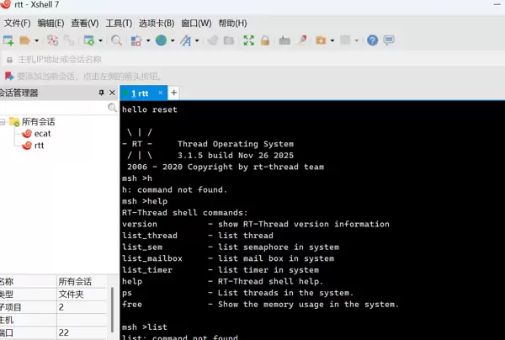The image size is (505, 340).
Task: Select the rtt session in tree
Action: click(x=39, y=146)
